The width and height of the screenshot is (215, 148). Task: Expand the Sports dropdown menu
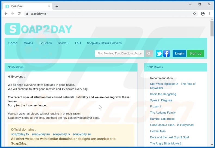(63, 43)
